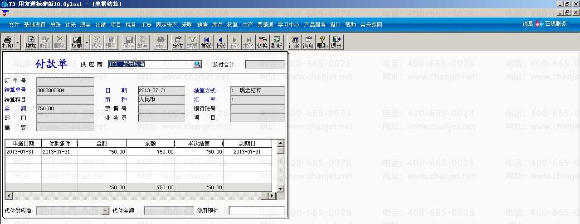Screen dimensions: 580x224
Task: Open the 库存 menu
Action: pyautogui.click(x=217, y=25)
